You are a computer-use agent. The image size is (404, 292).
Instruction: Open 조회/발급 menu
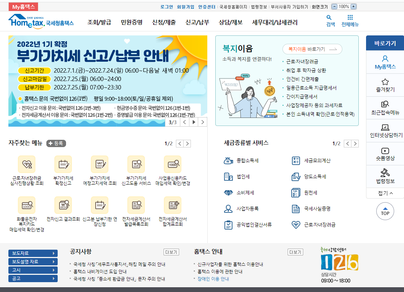99,22
